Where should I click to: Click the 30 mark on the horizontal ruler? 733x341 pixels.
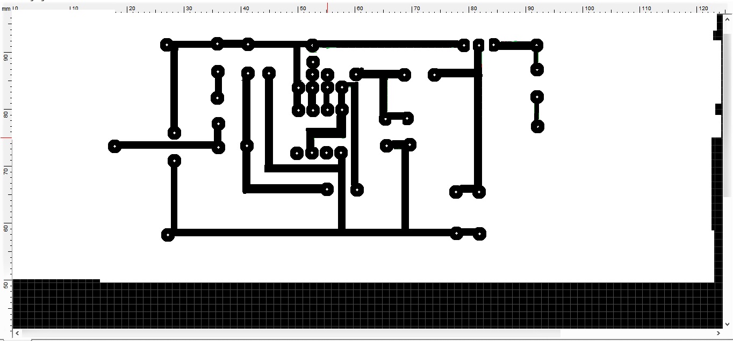tap(189, 9)
